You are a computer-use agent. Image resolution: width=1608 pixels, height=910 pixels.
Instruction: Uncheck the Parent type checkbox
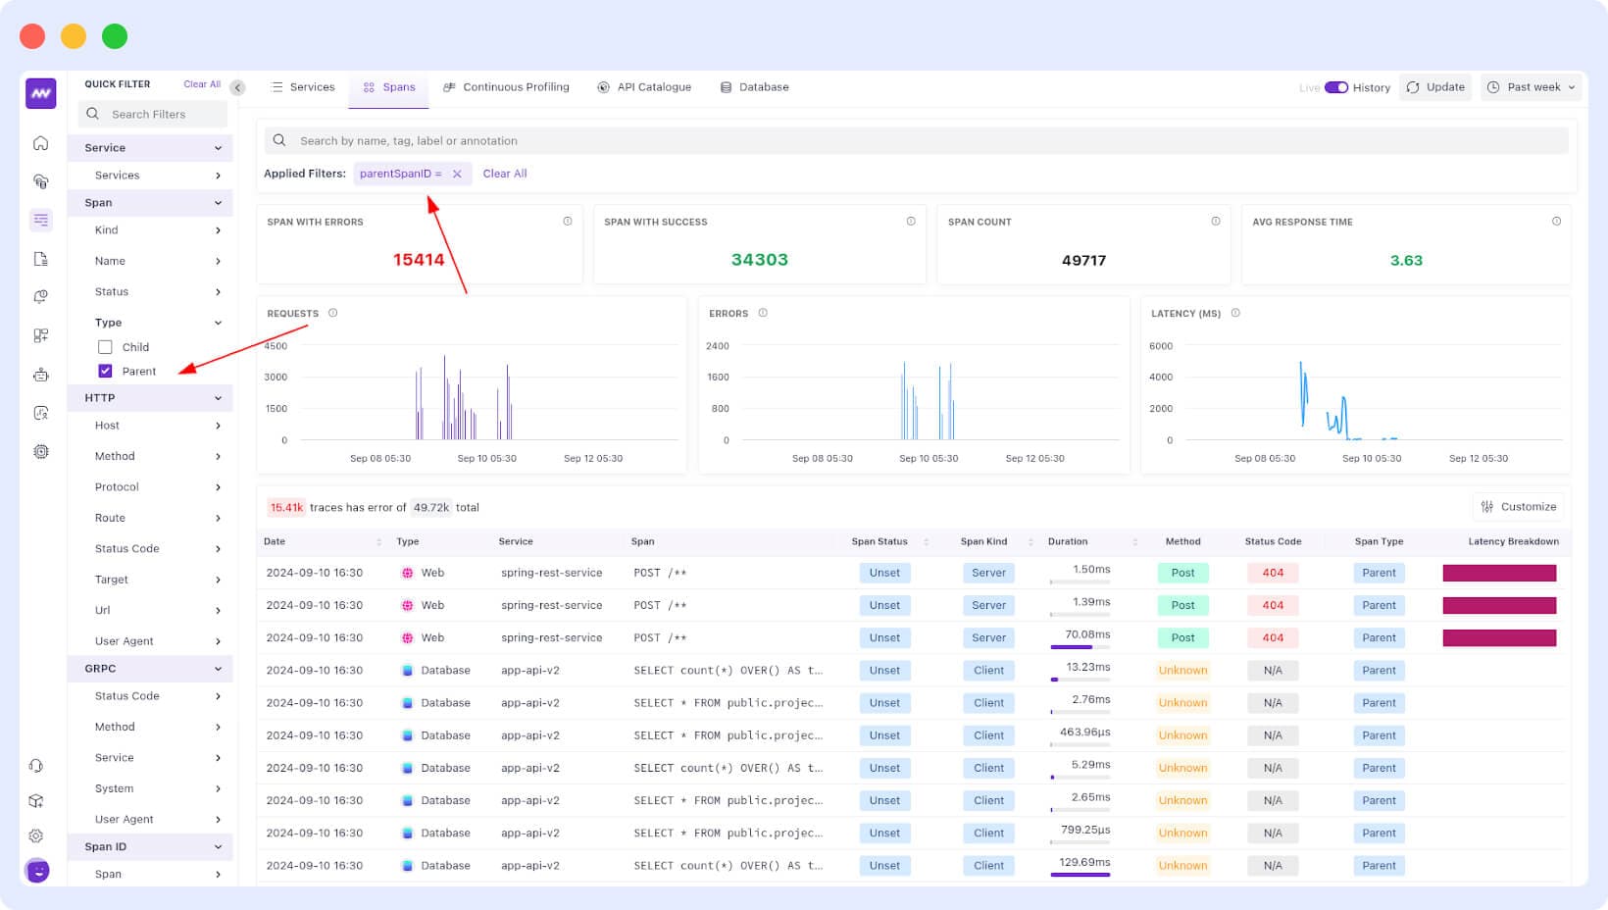105,371
